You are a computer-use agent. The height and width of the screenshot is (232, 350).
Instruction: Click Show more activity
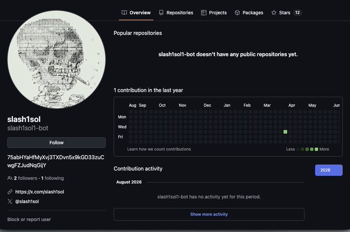(x=209, y=215)
